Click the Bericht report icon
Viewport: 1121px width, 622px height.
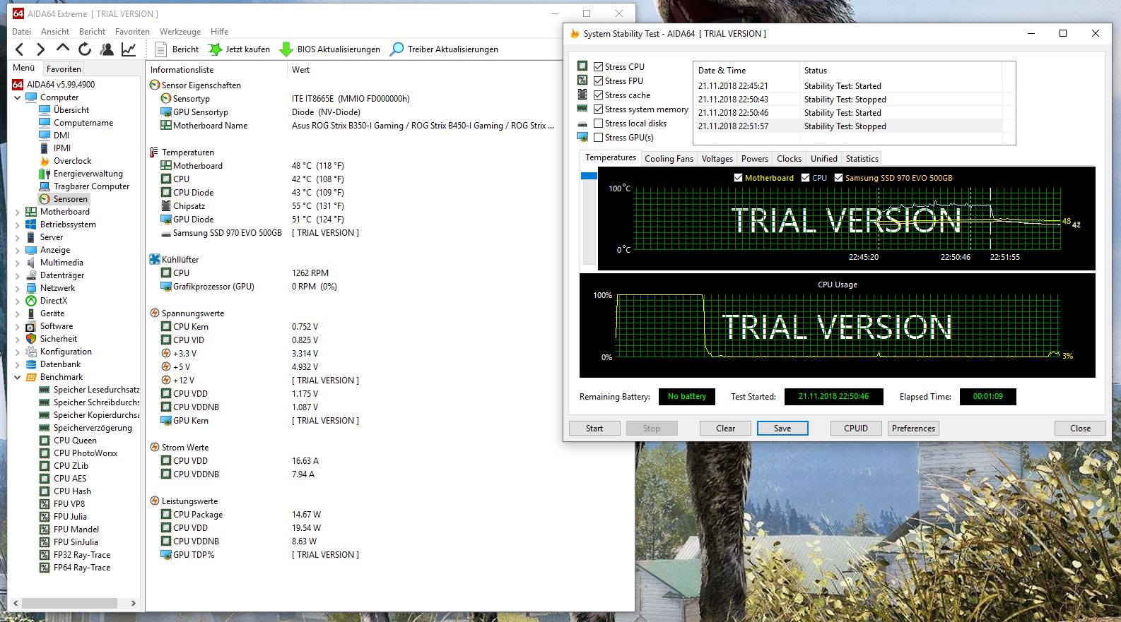tap(160, 49)
